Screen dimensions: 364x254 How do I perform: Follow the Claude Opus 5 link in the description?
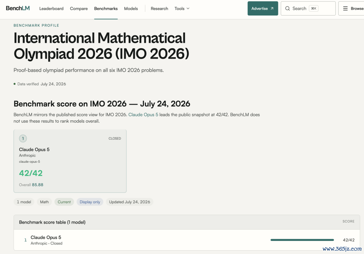coord(143,115)
